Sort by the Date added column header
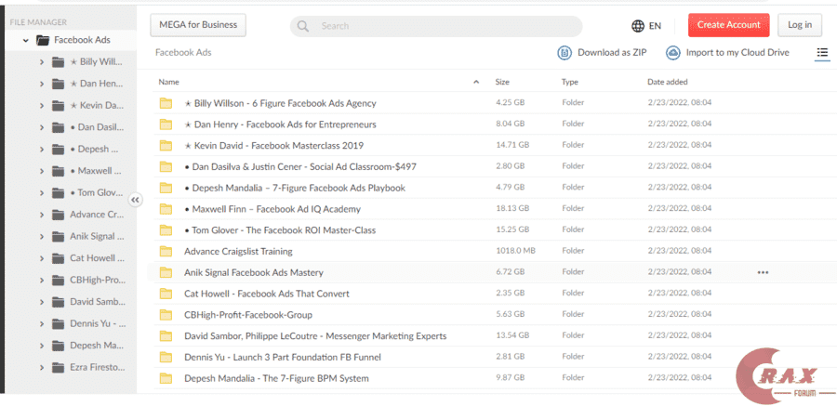The image size is (837, 406). point(667,82)
